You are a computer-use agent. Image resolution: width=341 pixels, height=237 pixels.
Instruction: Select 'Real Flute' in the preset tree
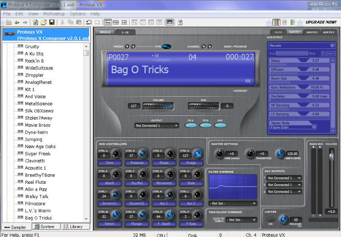point(35,182)
